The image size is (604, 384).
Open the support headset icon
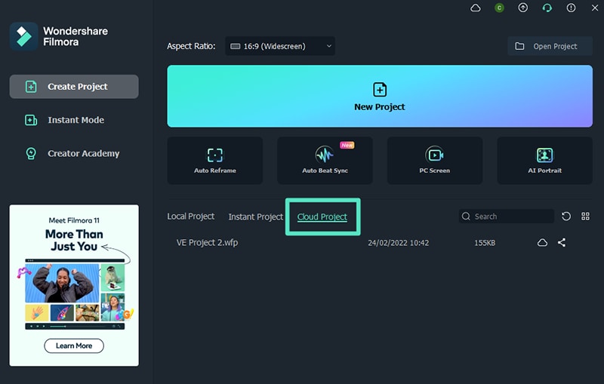tap(547, 8)
